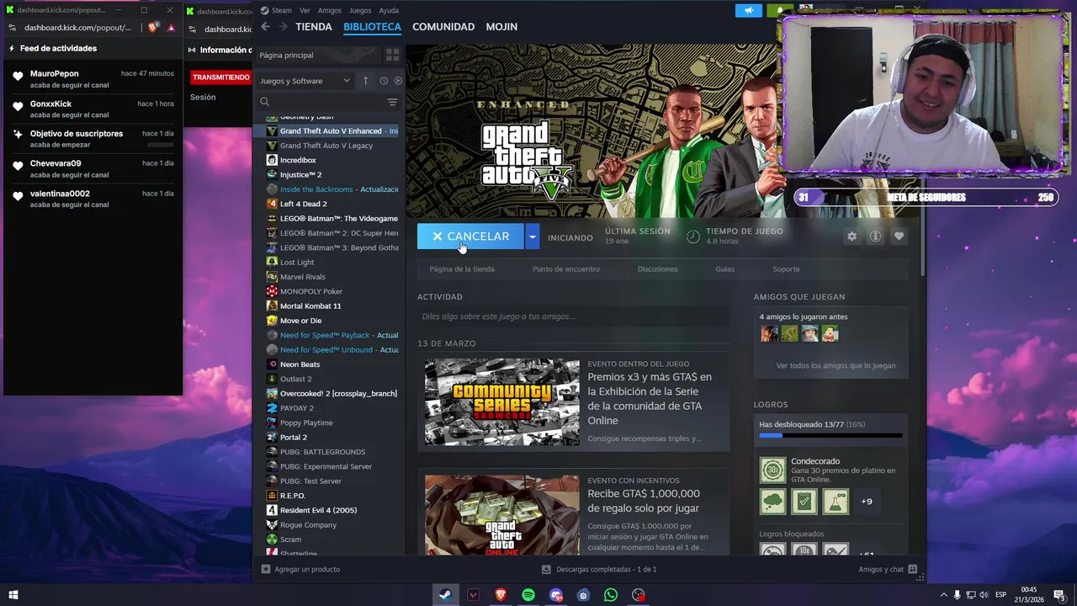Open the flask achievement icon

click(x=836, y=502)
